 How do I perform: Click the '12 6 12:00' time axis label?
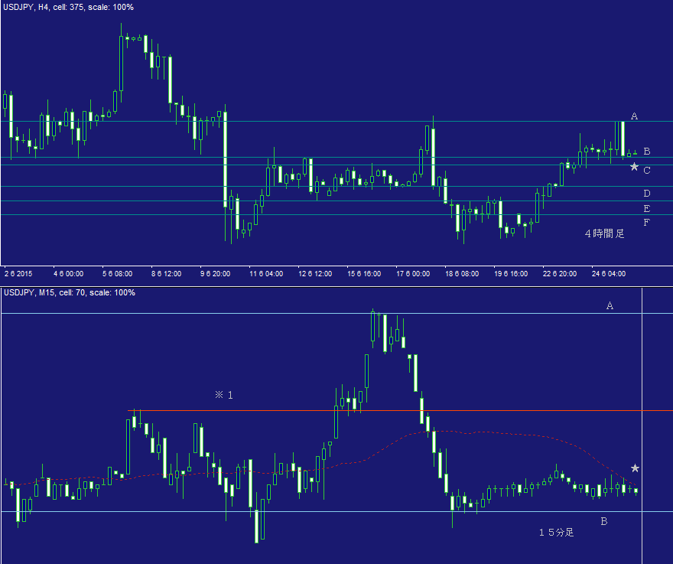tap(315, 274)
